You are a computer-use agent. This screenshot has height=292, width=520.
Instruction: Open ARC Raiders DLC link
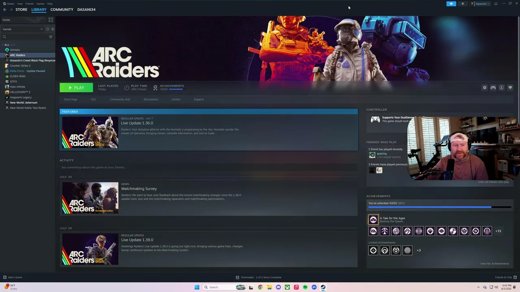coord(93,99)
